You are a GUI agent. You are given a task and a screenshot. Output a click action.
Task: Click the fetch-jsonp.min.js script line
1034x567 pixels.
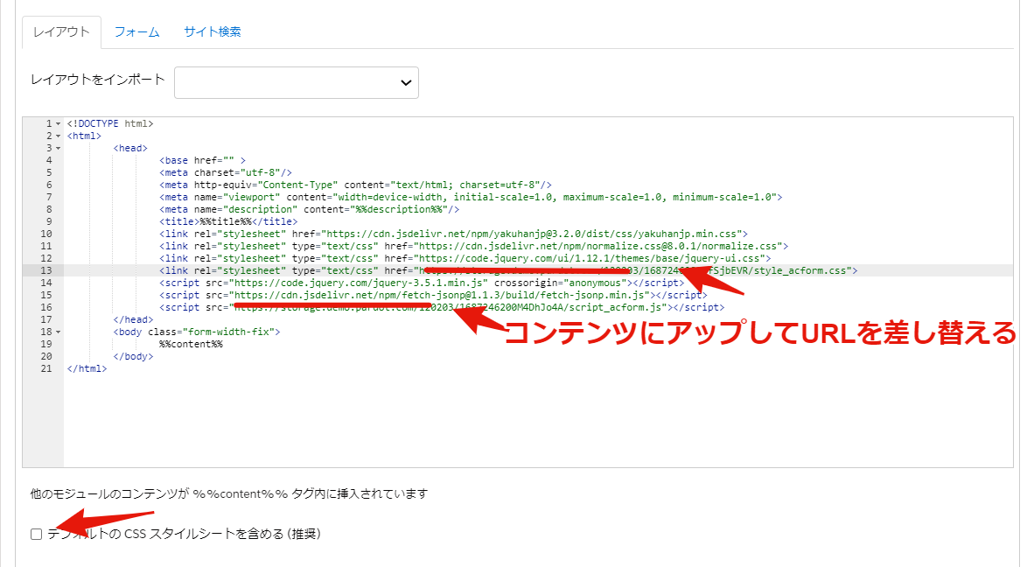click(433, 295)
